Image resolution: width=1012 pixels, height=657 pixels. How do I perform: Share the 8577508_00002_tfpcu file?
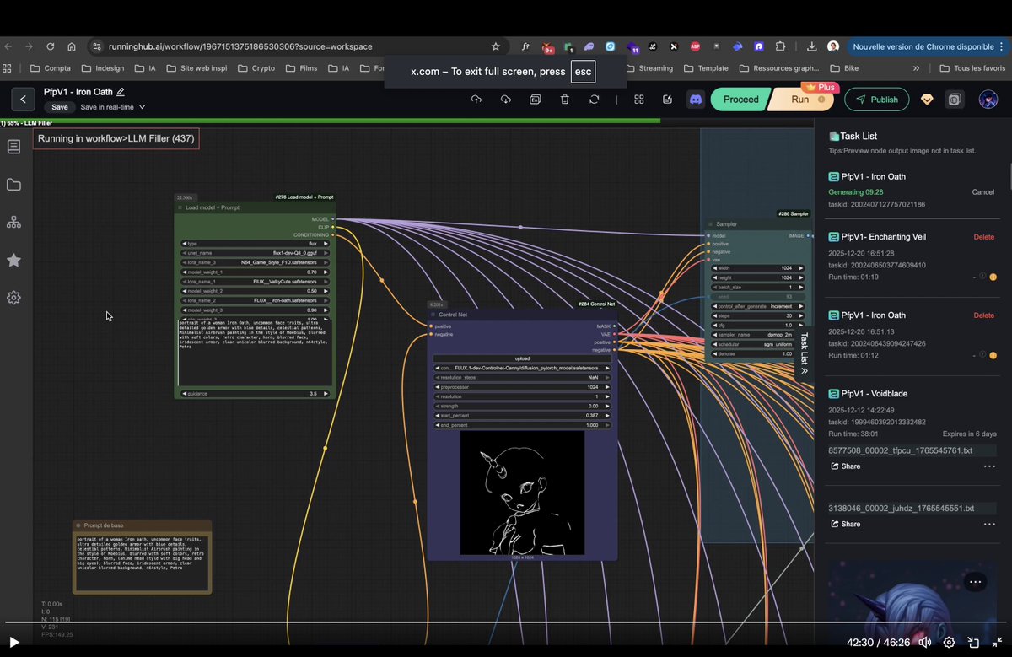(x=845, y=466)
